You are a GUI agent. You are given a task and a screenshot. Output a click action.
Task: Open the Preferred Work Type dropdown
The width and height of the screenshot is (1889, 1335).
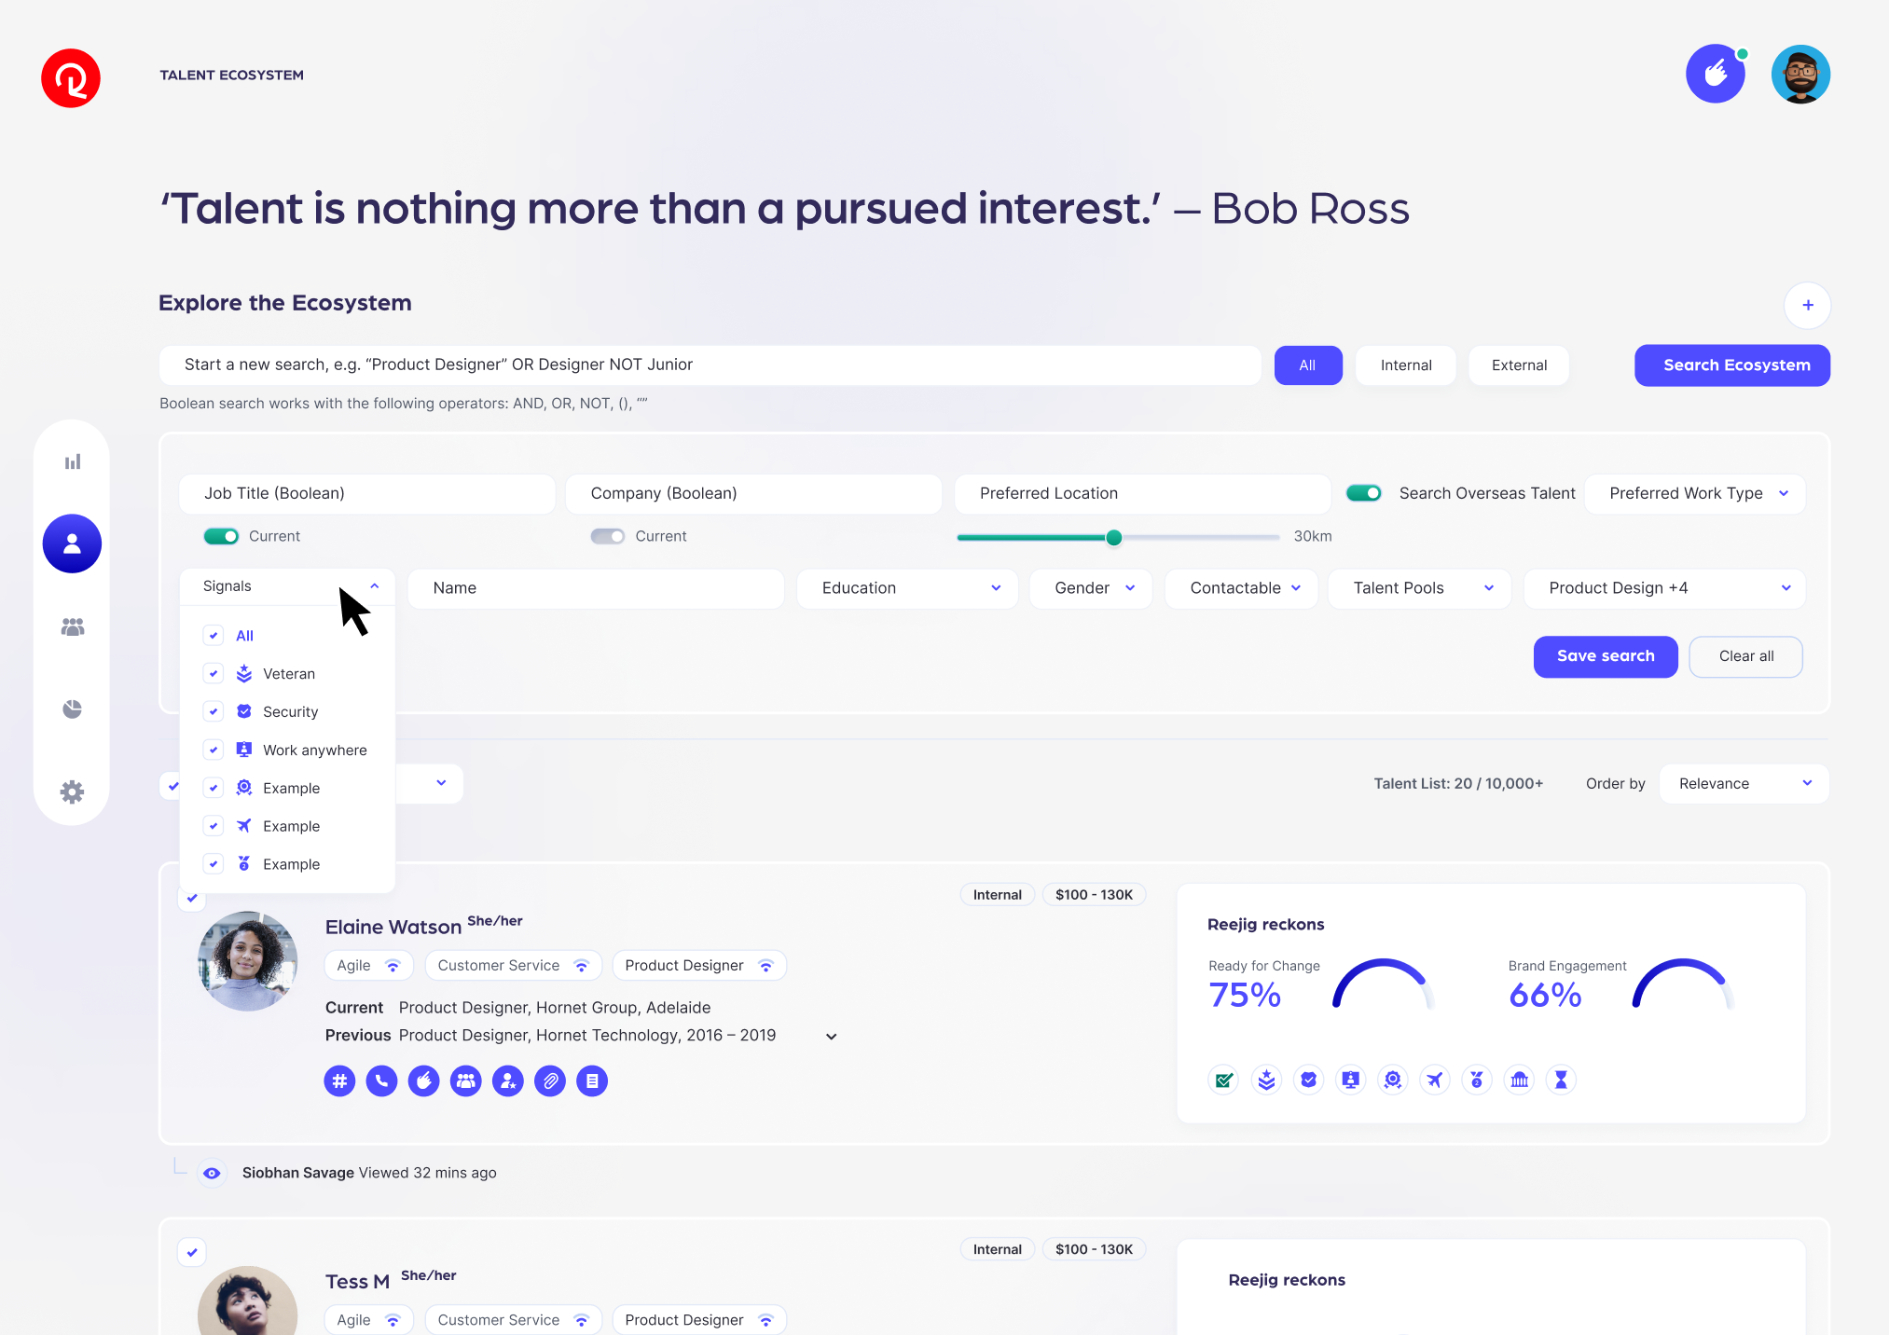pos(1695,493)
